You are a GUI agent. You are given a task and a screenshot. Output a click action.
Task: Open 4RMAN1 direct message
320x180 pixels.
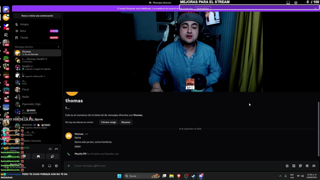pos(37,126)
